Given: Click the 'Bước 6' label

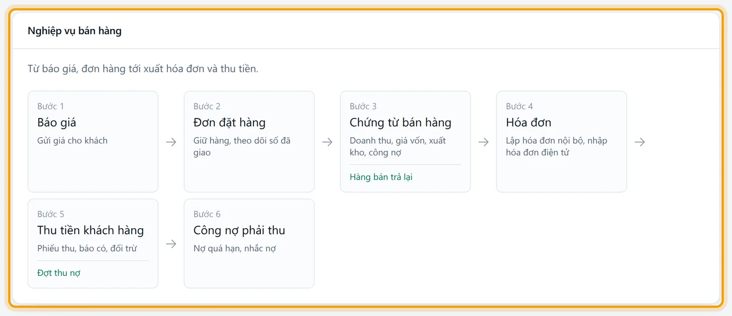Looking at the screenshot, I should pos(207,214).
